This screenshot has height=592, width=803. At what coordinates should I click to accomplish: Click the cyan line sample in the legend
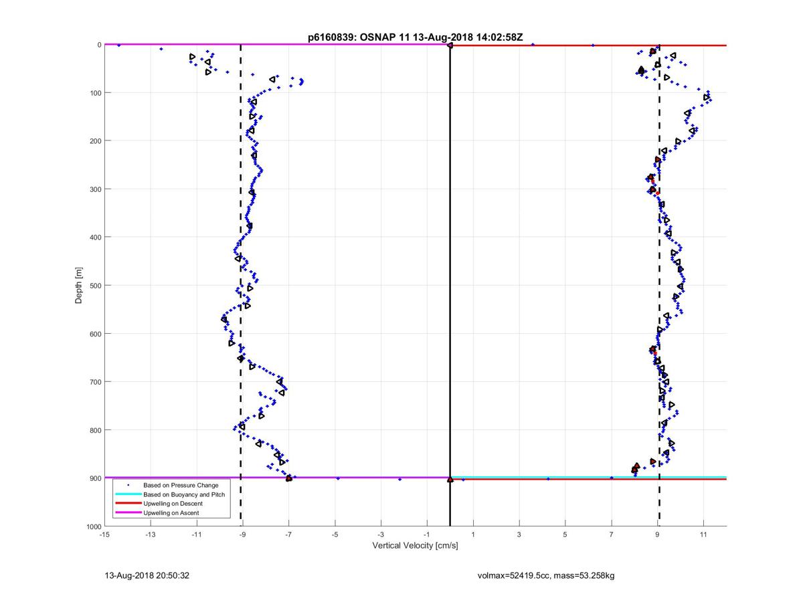(128, 494)
